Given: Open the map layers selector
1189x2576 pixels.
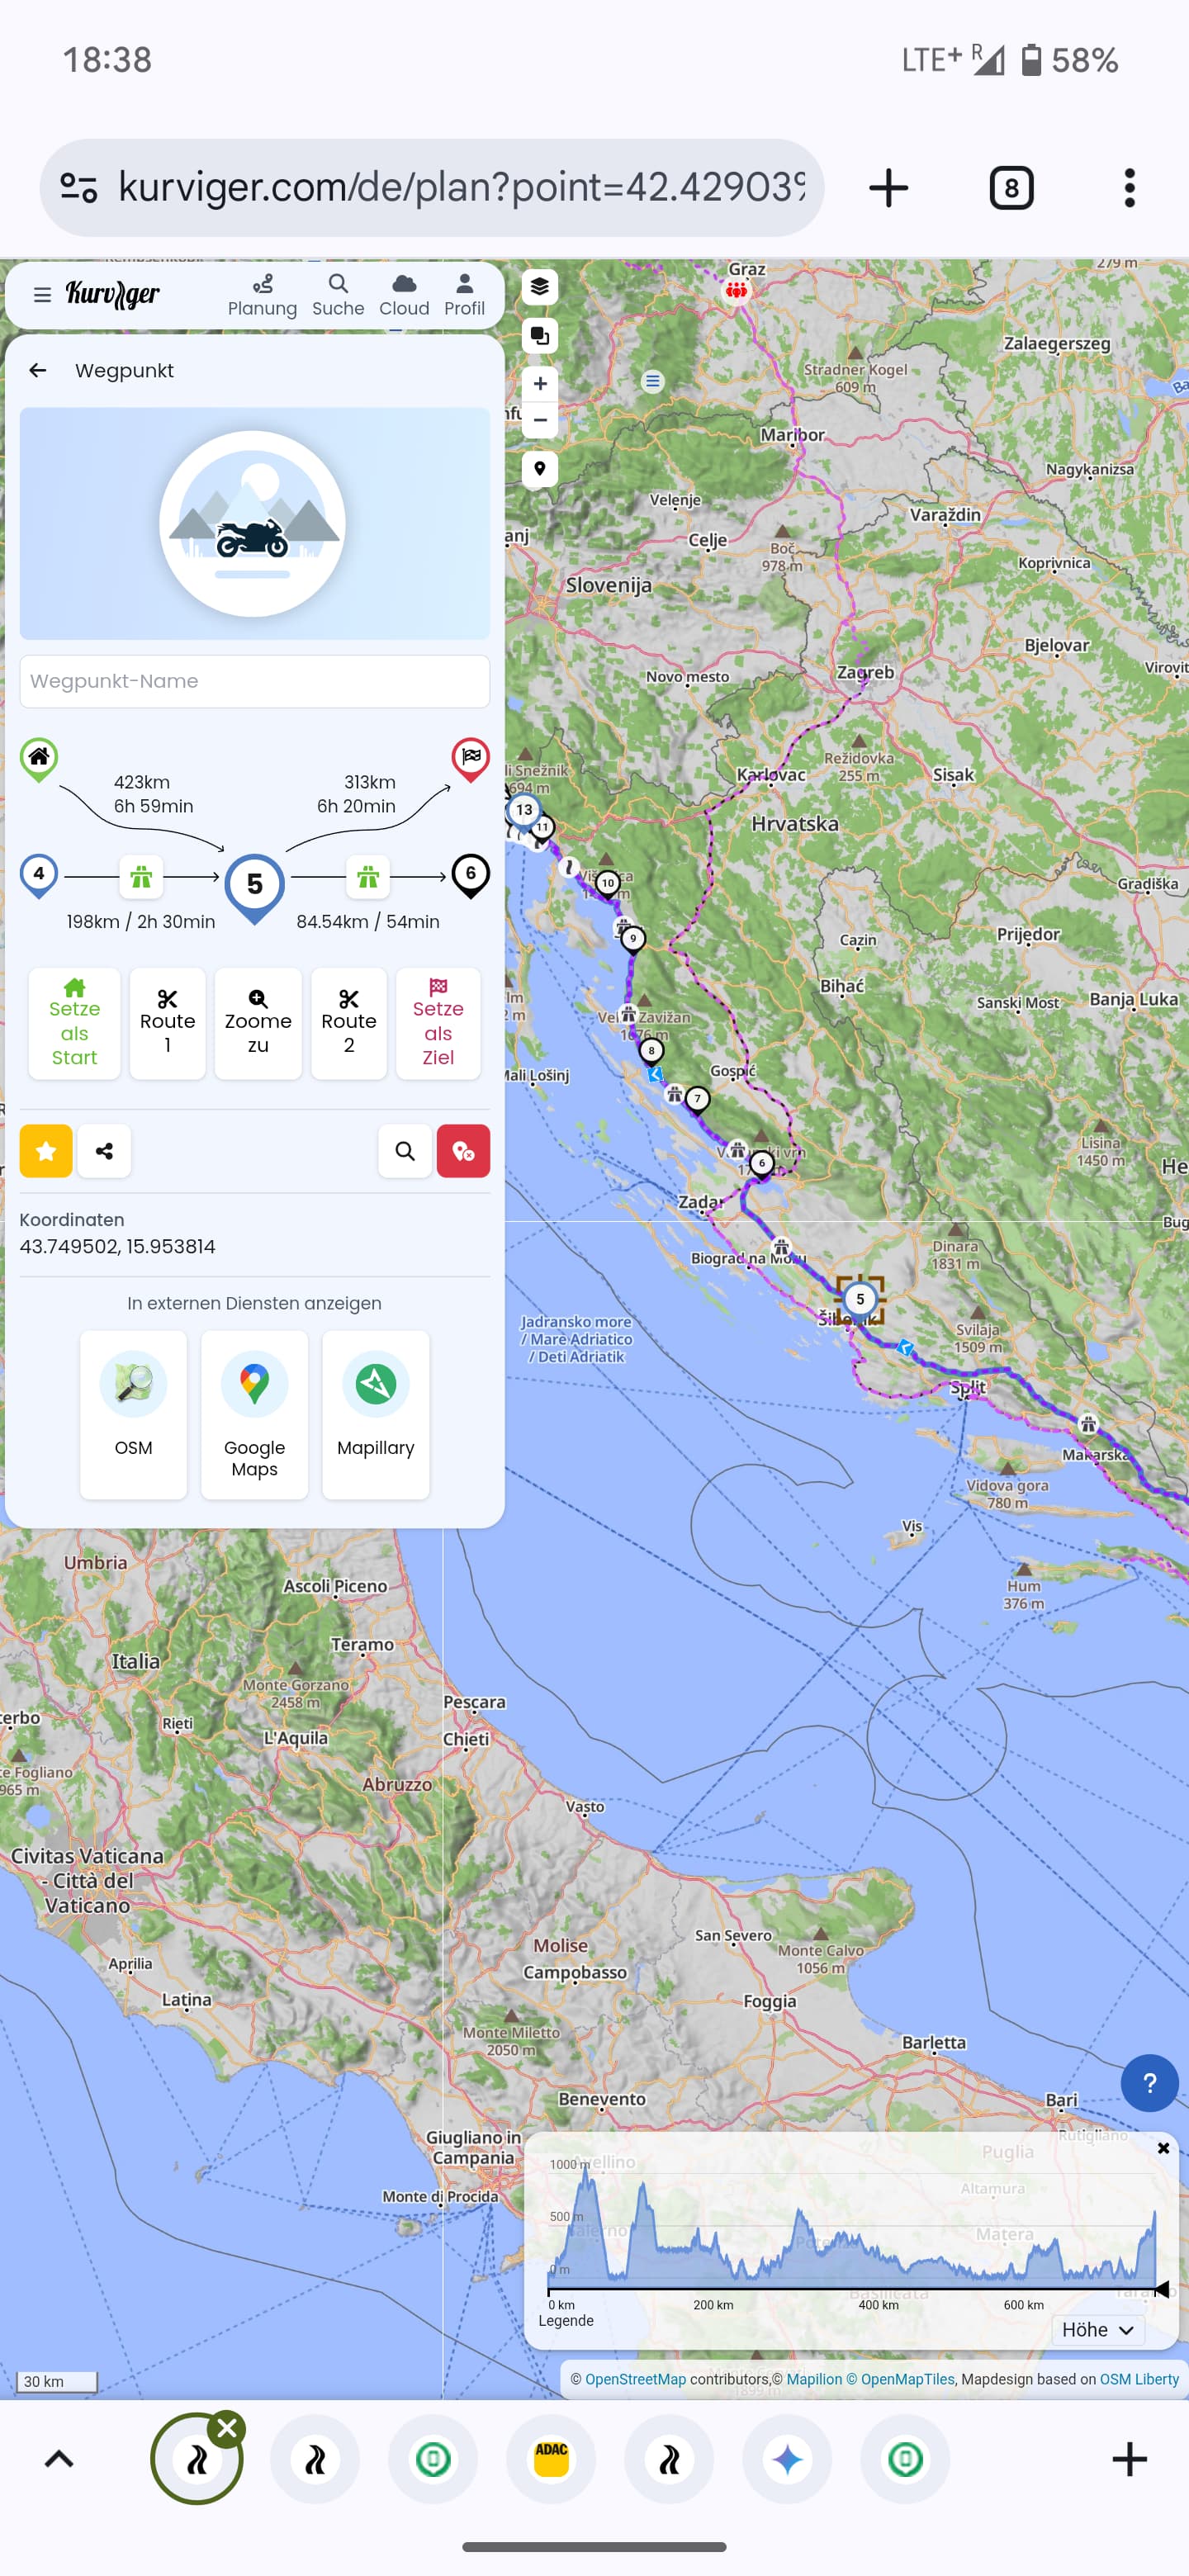Looking at the screenshot, I should click(539, 287).
